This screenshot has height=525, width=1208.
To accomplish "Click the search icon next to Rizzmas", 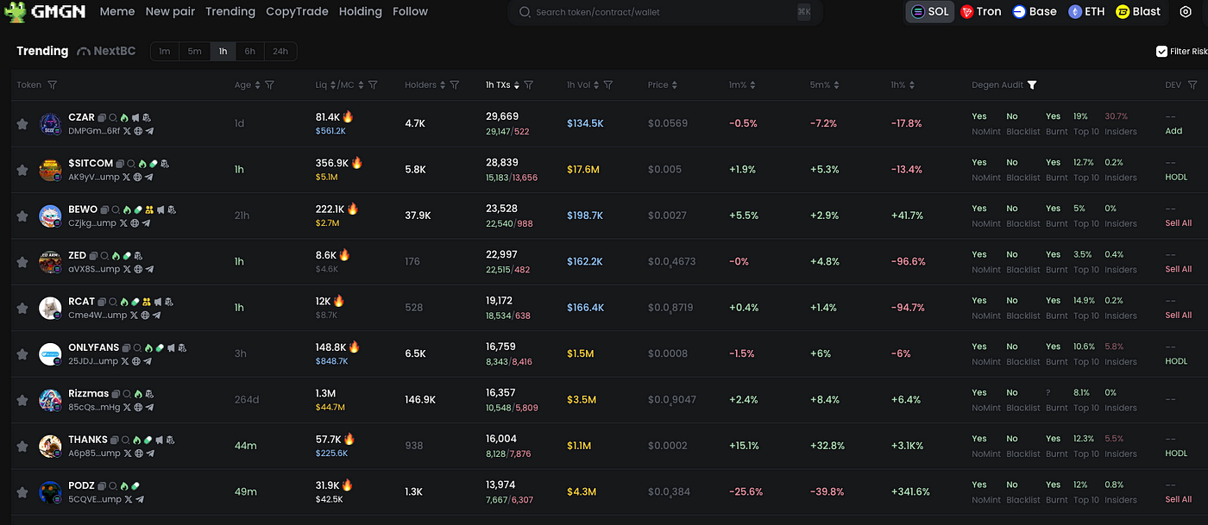I will 125,394.
